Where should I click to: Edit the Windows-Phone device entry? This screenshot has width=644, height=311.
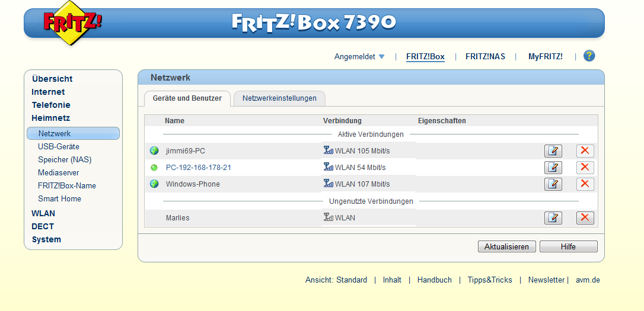point(553,184)
